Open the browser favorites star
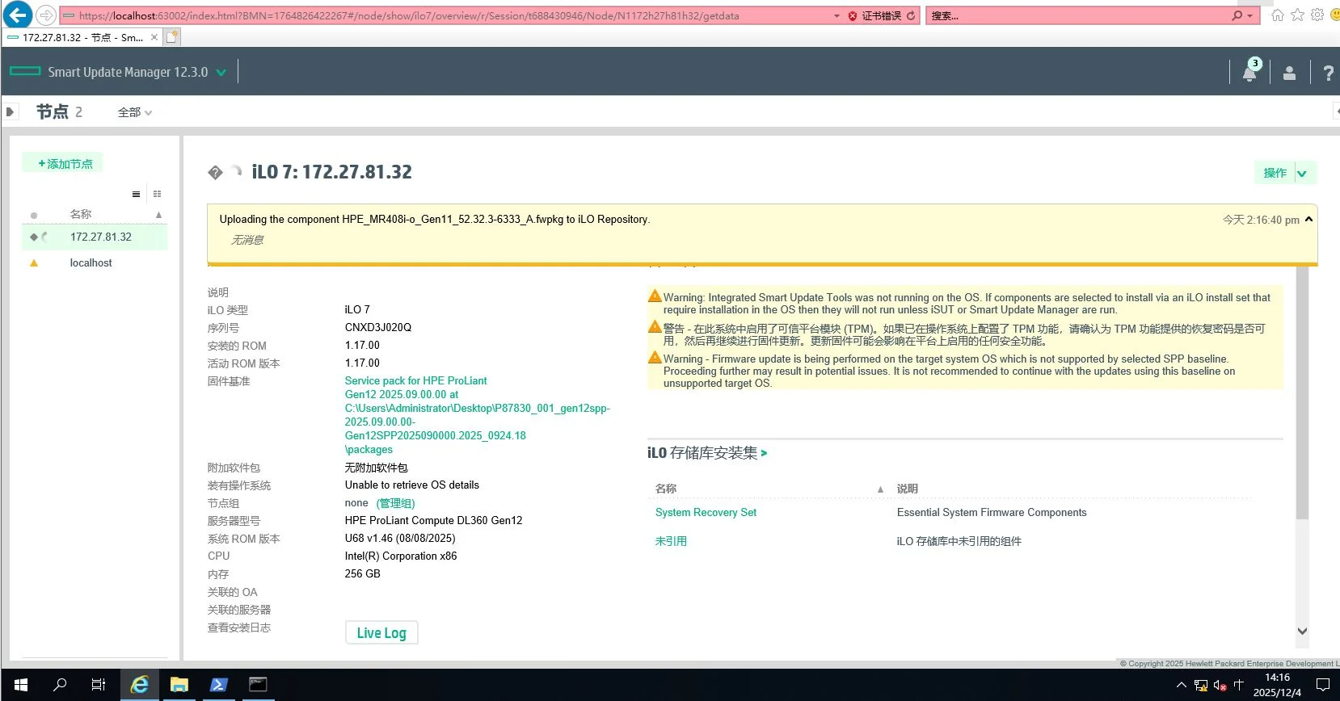This screenshot has height=701, width=1340. [x=1297, y=15]
